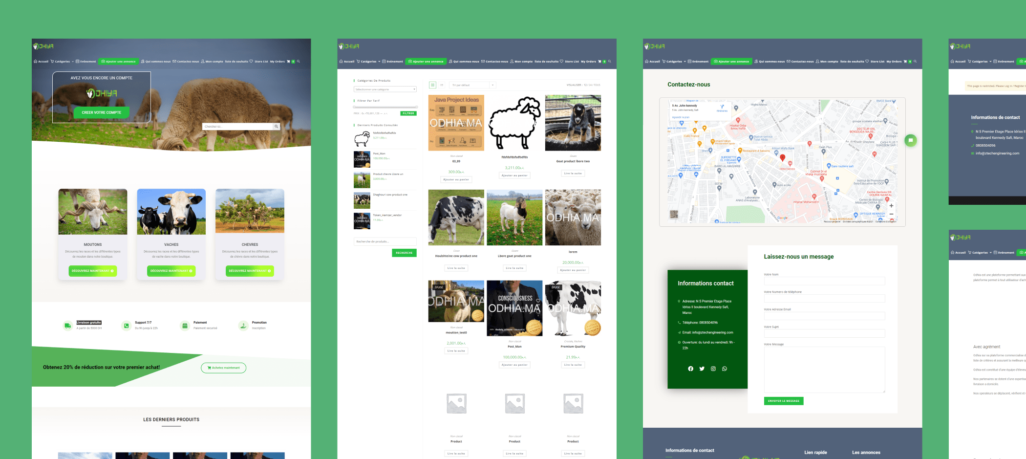Viewport: 1026px width, 459px height.
Task: Open the green chat bubble on contact page
Action: coord(911,141)
